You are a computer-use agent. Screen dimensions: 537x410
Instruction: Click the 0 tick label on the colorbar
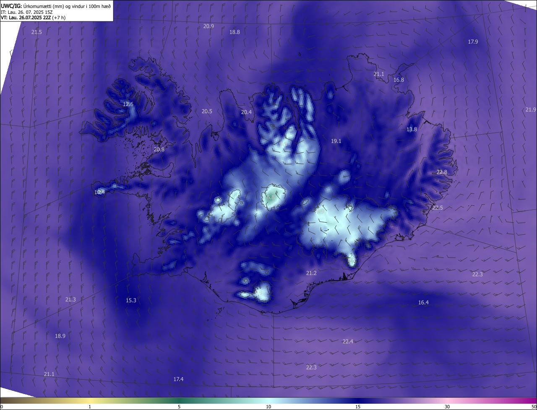click(x=2, y=407)
